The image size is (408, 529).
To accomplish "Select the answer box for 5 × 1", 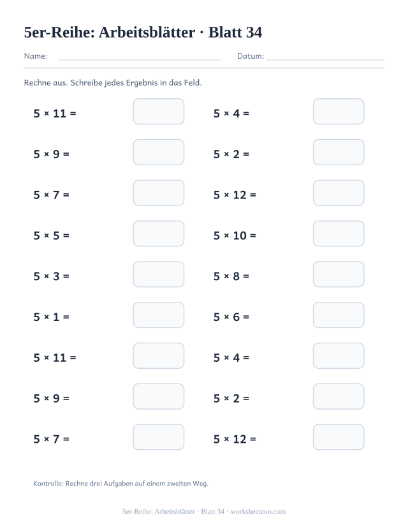I will 159,315.
